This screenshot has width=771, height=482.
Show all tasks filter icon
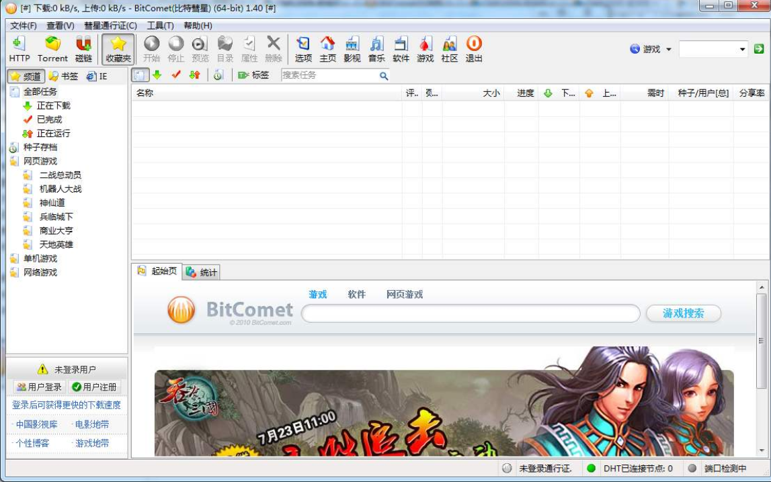pyautogui.click(x=140, y=75)
